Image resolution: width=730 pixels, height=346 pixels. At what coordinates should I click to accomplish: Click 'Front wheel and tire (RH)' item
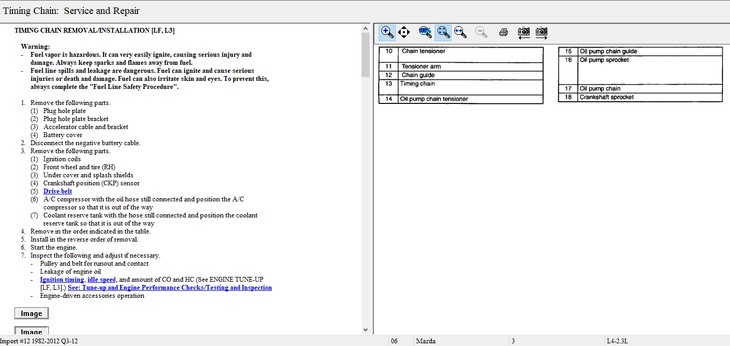click(79, 167)
